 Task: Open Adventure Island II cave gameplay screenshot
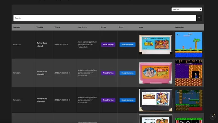[x=189, y=73]
